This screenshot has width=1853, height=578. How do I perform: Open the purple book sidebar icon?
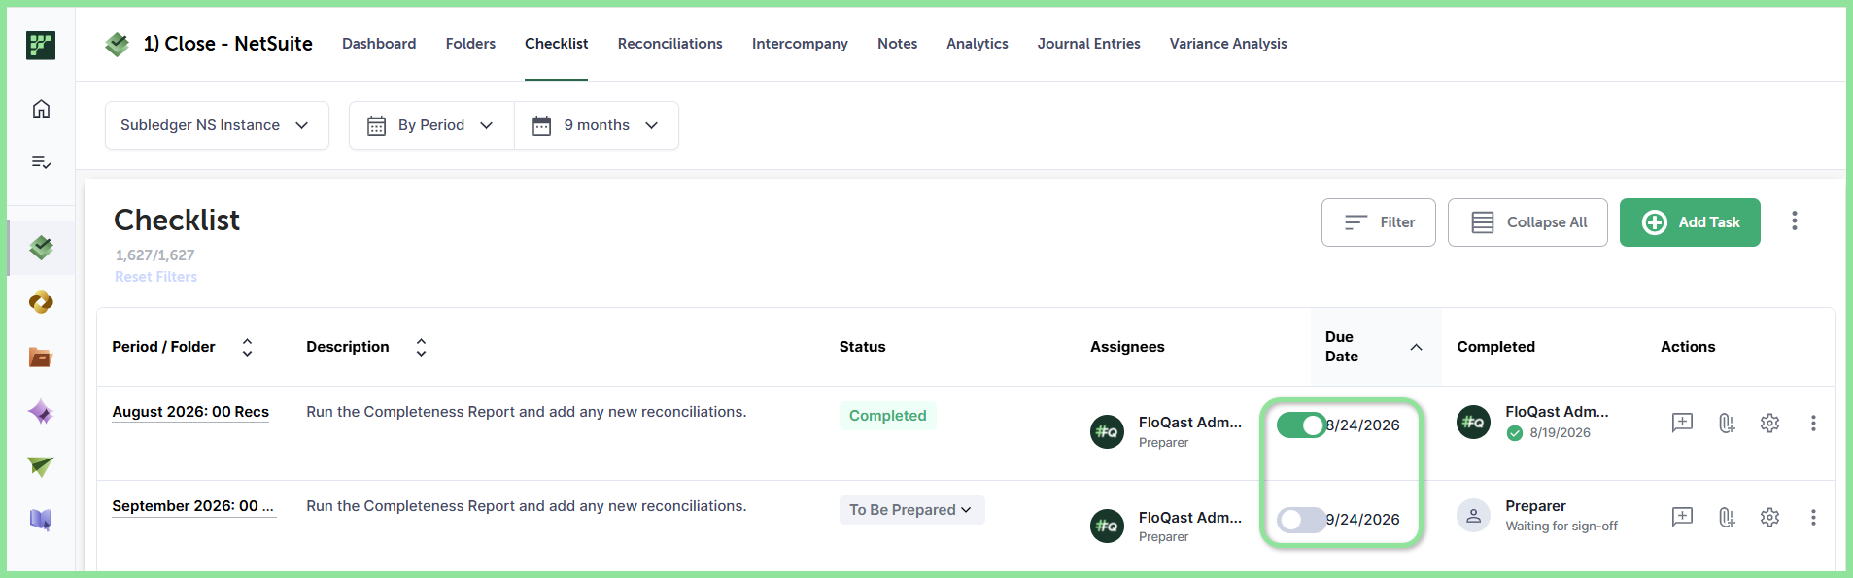41,521
